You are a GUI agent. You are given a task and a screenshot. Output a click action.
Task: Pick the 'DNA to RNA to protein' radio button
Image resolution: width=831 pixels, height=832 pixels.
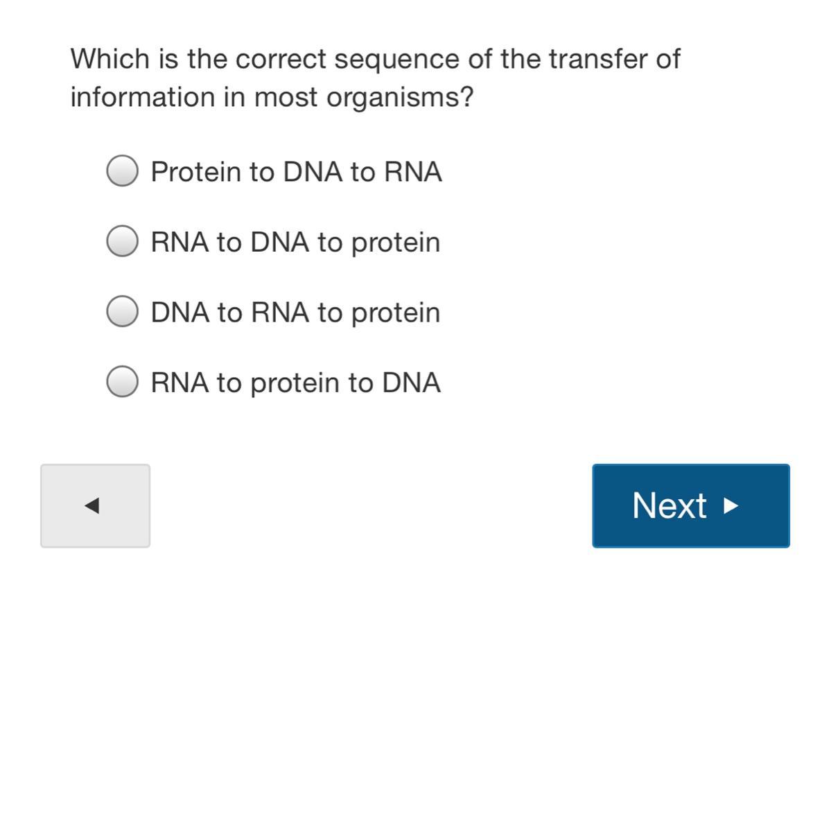tap(123, 311)
